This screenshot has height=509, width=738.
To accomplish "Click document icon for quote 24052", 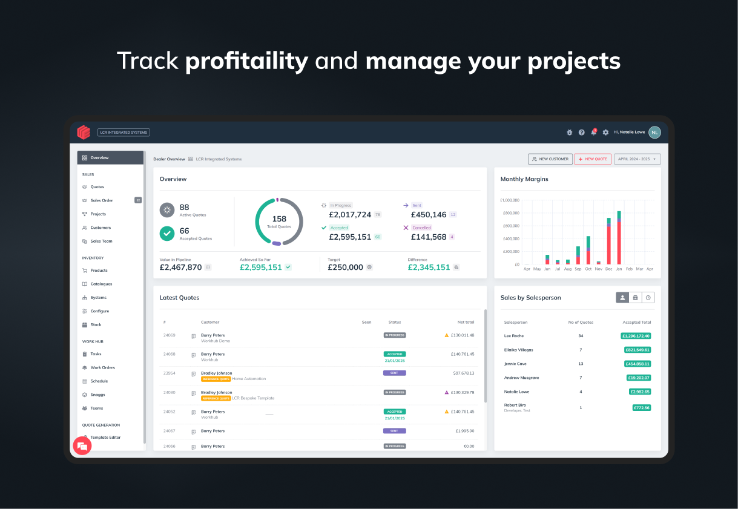I will (x=194, y=413).
